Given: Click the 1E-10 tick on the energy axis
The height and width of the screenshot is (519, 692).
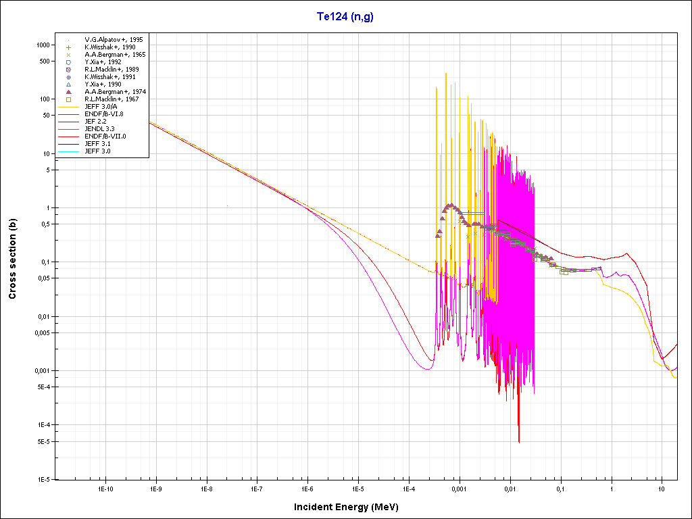Looking at the screenshot, I should tap(105, 488).
